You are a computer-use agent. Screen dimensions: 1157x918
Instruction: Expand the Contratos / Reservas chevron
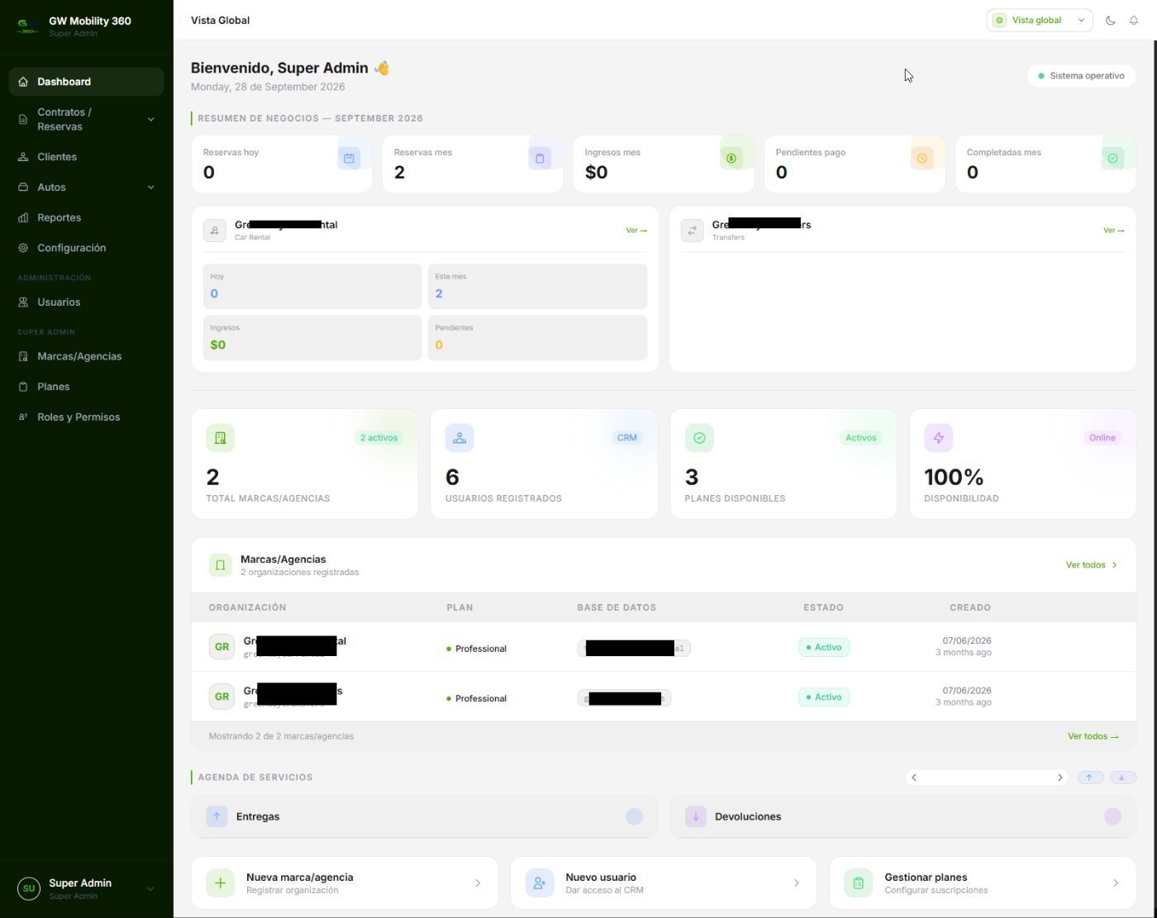[x=150, y=120]
